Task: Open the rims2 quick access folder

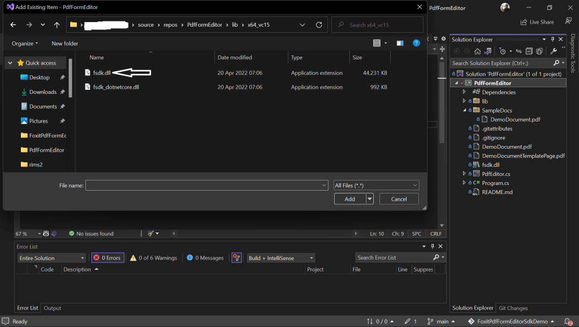Action: 36,165
